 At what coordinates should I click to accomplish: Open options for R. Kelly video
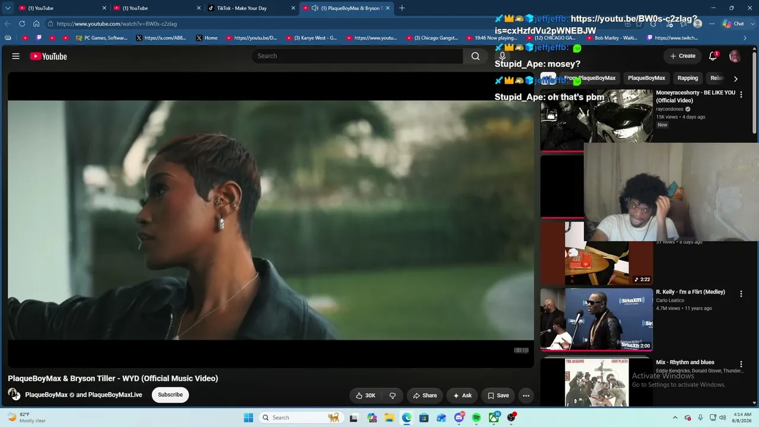click(741, 294)
